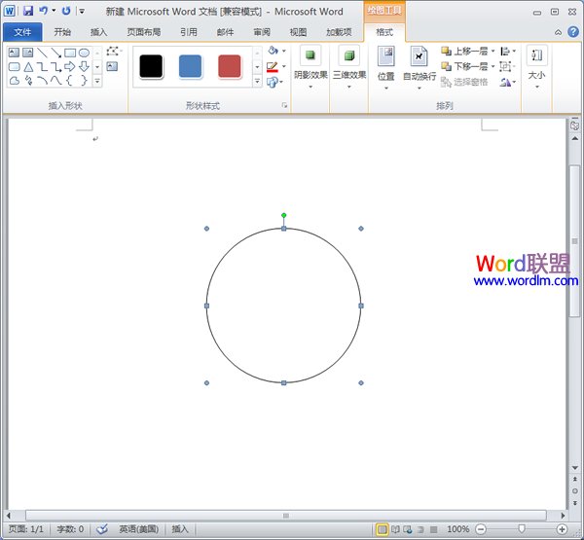Click the Draw Text Box icon
Screen dimensions: 584x540
[112, 67]
